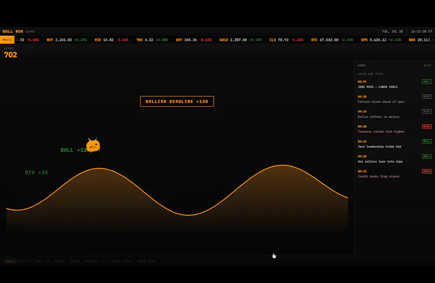Click the 00:03 headline timestamp
435x283 pixels.
coord(362,82)
